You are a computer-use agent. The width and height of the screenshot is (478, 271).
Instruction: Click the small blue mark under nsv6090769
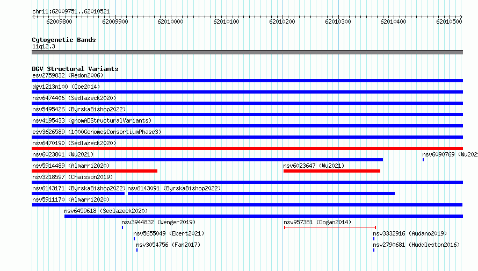pos(423,160)
